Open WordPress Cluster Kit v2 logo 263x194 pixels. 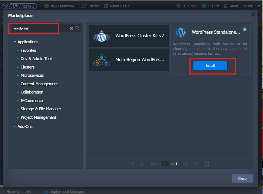[101, 36]
